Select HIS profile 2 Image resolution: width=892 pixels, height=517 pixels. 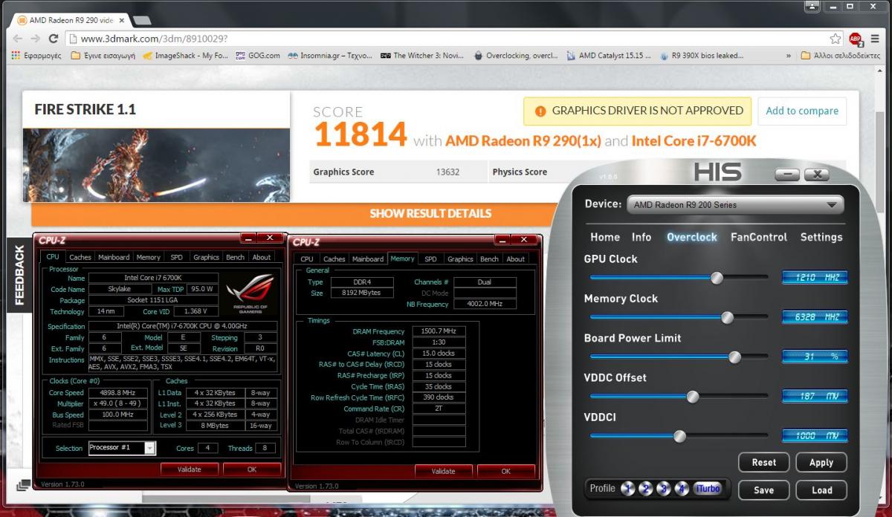pyautogui.click(x=645, y=489)
